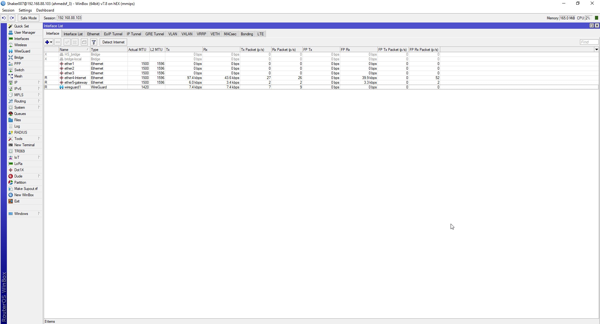Viewport: 600px width, 324px height.
Task: Launch New Terminal from sidebar
Action: [25, 145]
